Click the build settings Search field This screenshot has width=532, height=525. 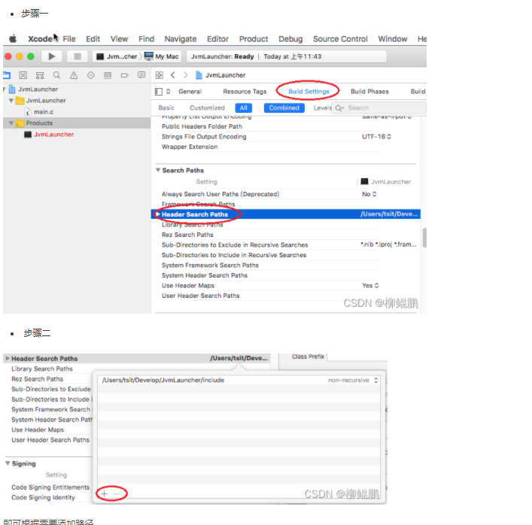[x=378, y=108]
